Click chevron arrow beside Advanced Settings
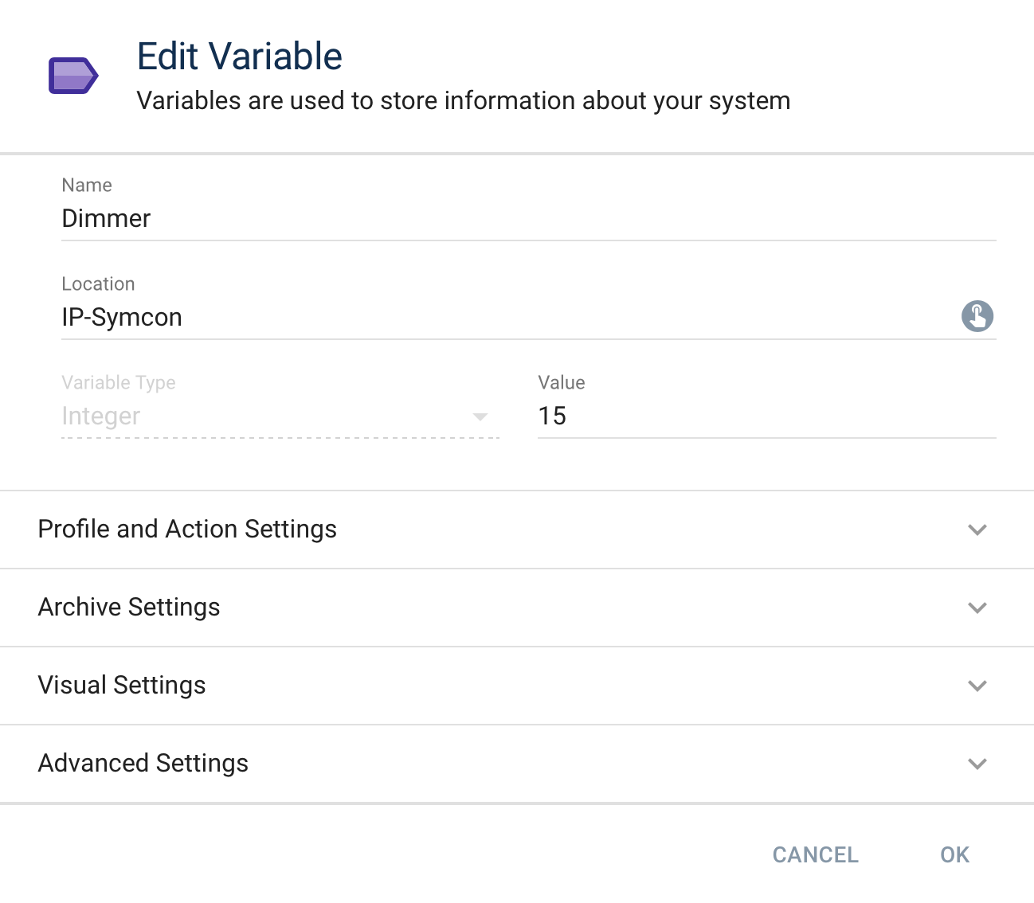Image resolution: width=1034 pixels, height=903 pixels. [x=977, y=764]
